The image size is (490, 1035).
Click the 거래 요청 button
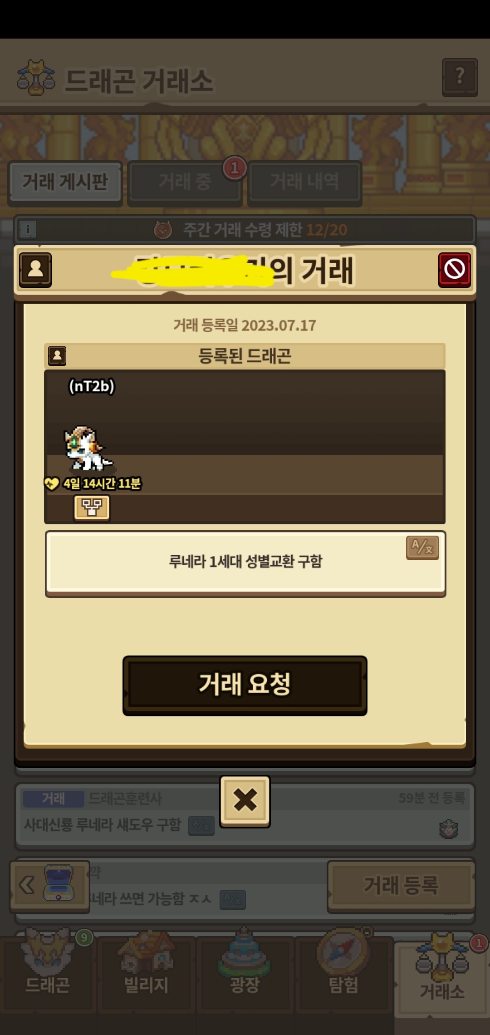click(x=245, y=685)
